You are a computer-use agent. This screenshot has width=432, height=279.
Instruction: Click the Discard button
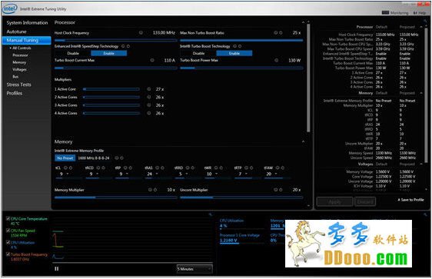pyautogui.click(x=365, y=201)
